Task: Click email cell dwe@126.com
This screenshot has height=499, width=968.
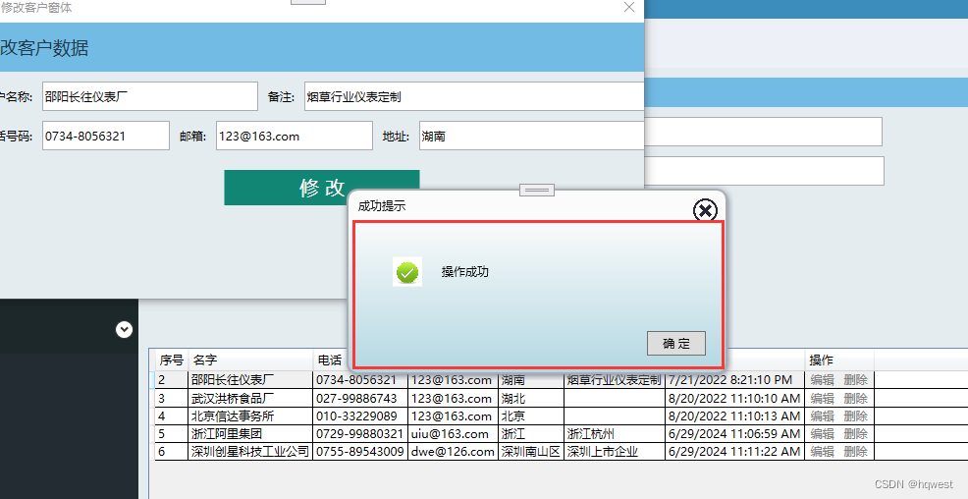Action: click(453, 452)
